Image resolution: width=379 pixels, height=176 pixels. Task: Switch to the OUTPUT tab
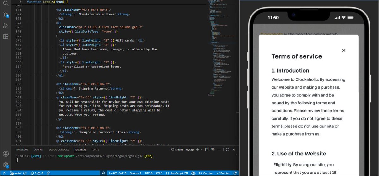[39, 150]
